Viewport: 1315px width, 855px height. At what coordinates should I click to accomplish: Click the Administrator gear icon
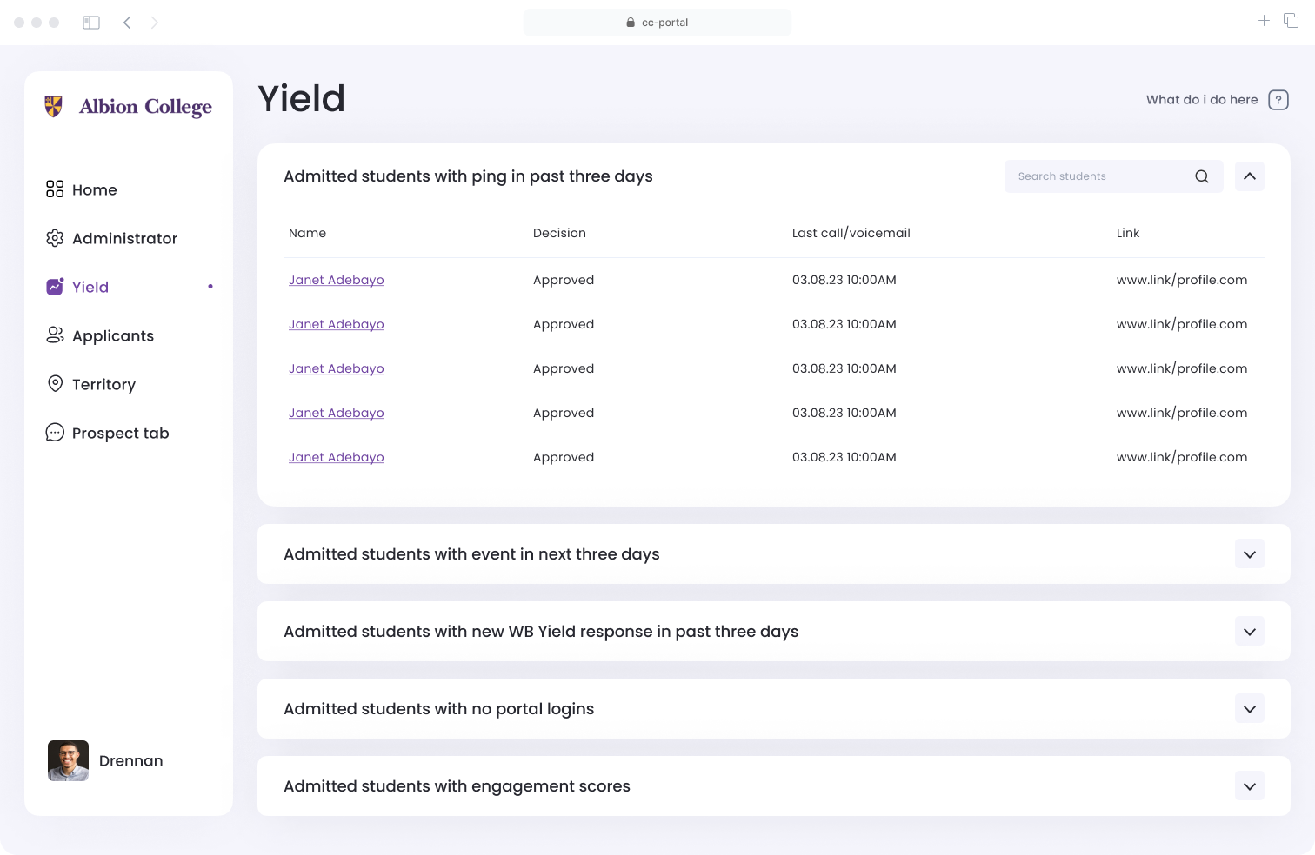pyautogui.click(x=55, y=238)
